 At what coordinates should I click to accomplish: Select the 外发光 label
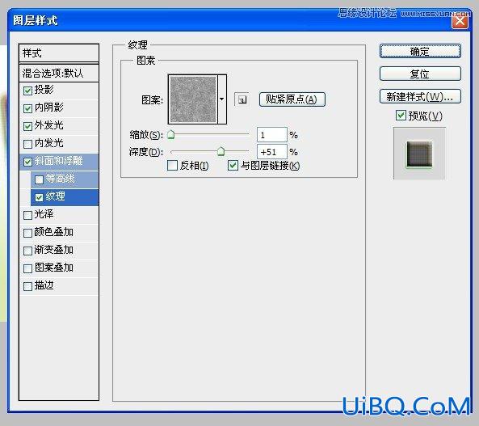[x=49, y=125]
